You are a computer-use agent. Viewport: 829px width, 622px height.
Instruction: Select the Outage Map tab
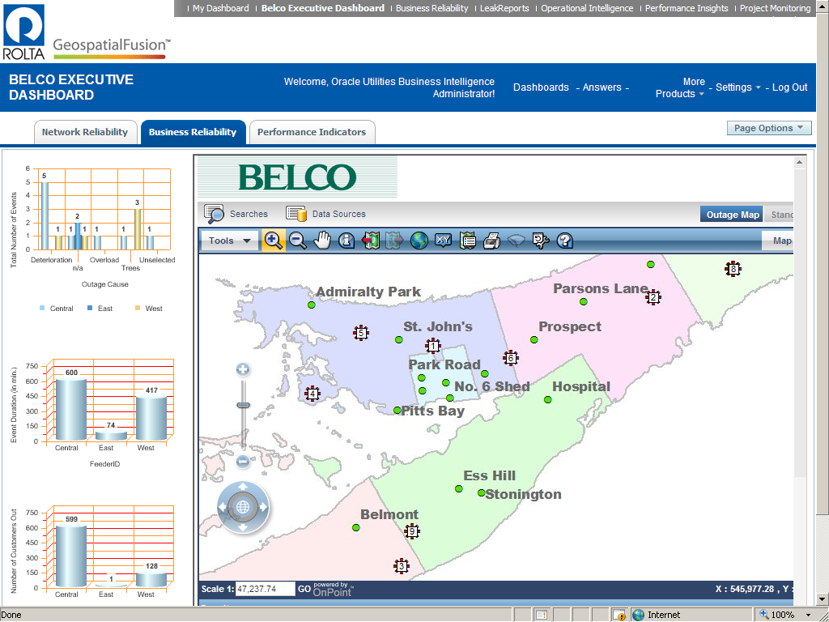[732, 214]
